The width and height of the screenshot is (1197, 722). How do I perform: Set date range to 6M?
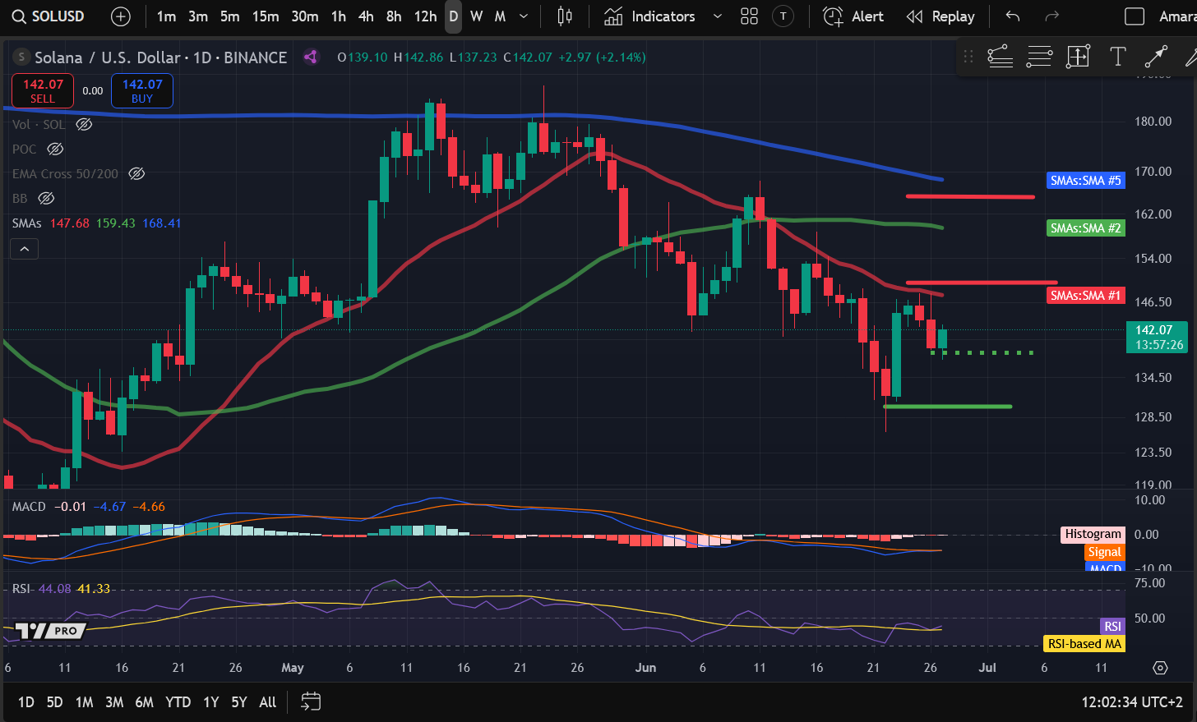coord(144,702)
